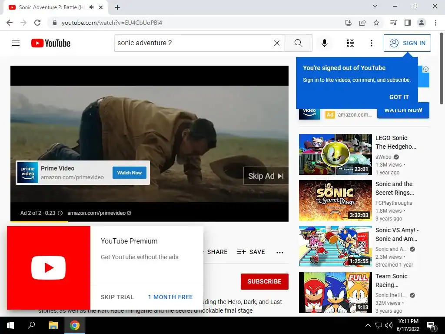The width and height of the screenshot is (445, 334).
Task: Open File Explorer from taskbar
Action: coord(53,325)
